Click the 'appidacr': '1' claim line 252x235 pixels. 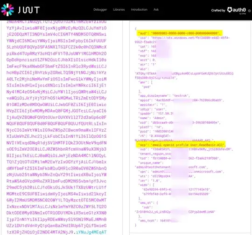tap(152, 105)
